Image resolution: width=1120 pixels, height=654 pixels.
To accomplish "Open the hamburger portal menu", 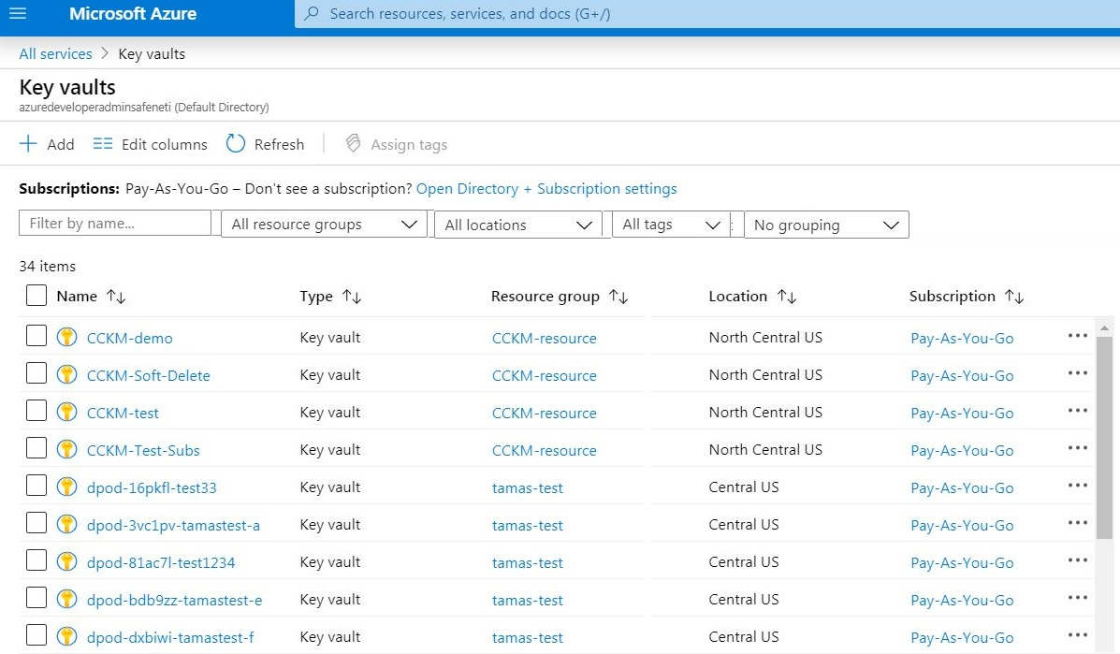I will [x=18, y=14].
